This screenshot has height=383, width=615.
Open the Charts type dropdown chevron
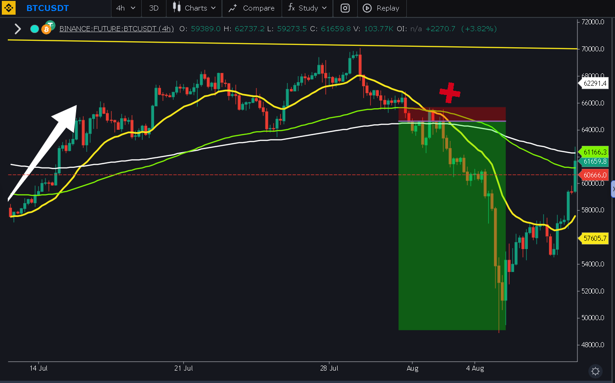[215, 8]
